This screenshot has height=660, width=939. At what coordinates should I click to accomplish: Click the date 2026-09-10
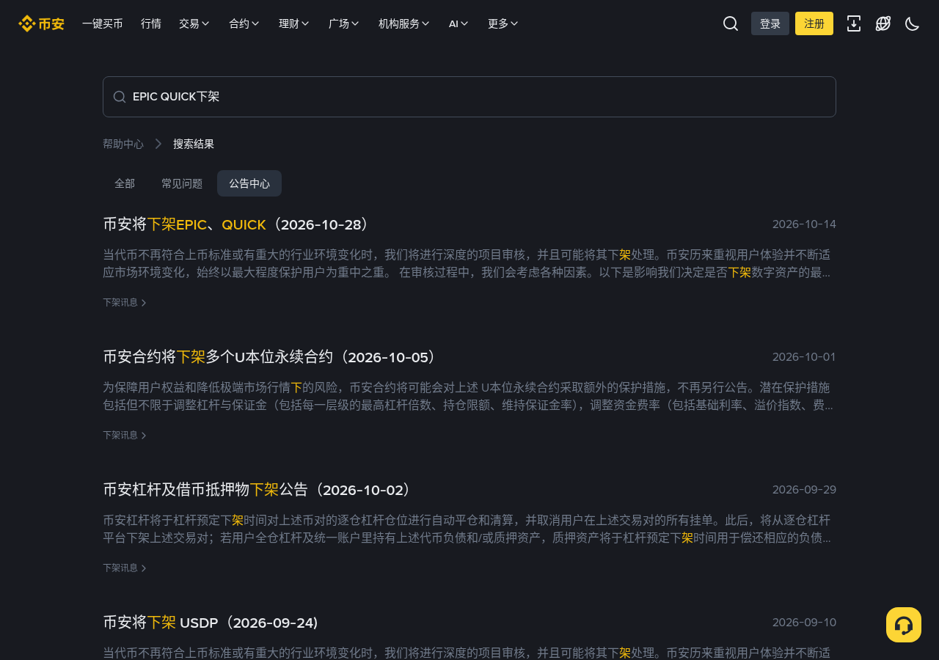click(x=804, y=623)
